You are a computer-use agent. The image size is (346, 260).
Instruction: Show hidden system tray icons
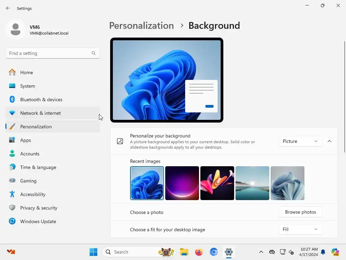[261, 252]
